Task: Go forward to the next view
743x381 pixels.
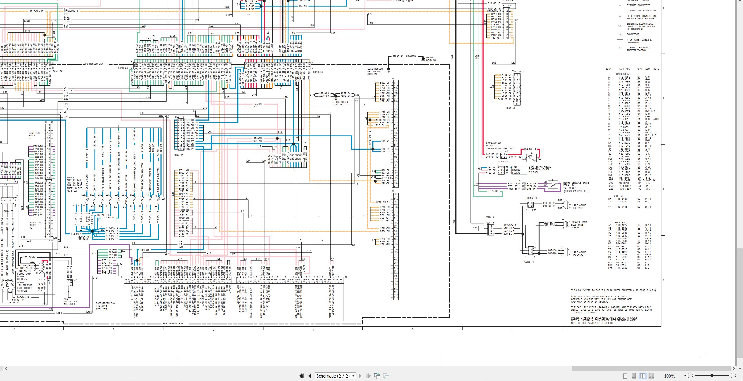Action: (386, 376)
